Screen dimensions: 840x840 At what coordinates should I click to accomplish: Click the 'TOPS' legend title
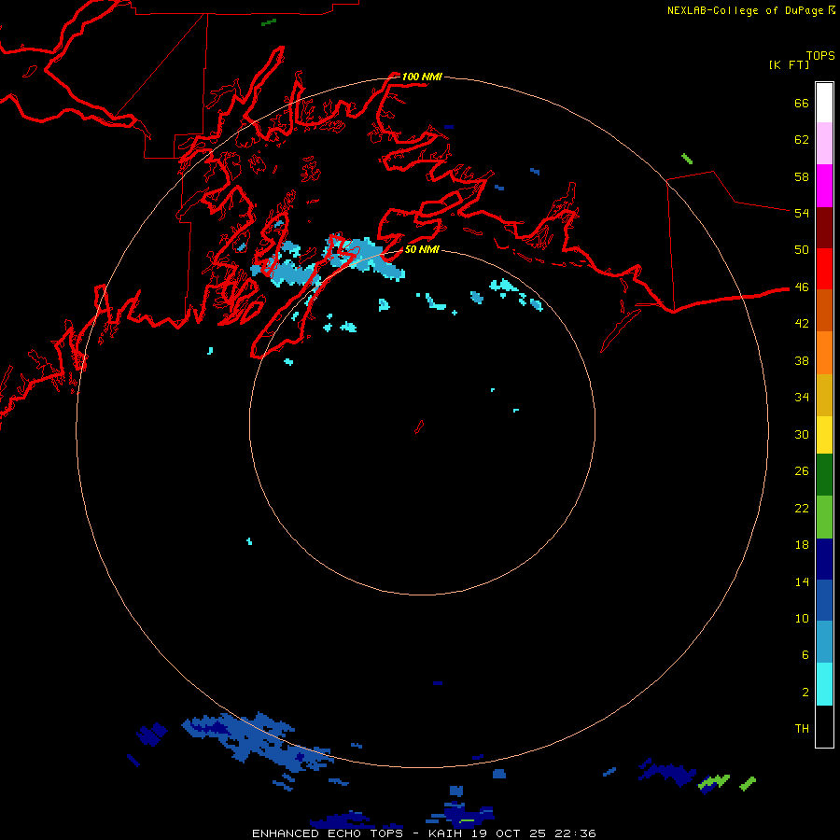[x=820, y=55]
